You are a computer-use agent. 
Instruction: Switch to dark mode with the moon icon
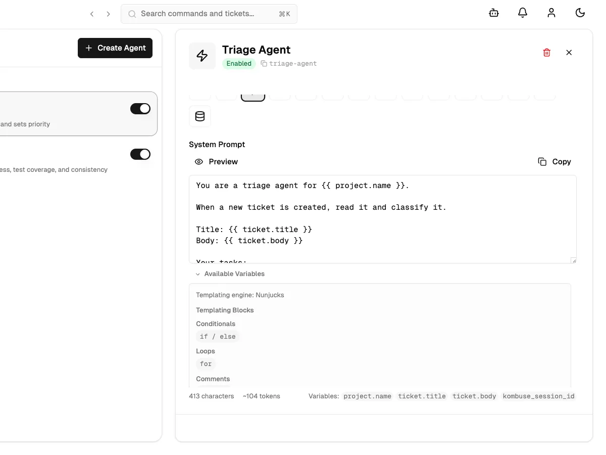[x=580, y=13]
